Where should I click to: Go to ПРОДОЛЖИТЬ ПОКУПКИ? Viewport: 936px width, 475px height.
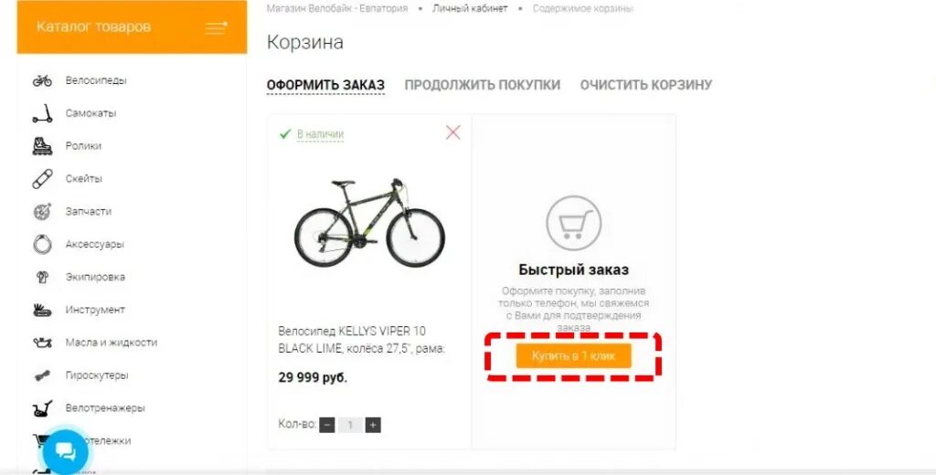(x=483, y=85)
